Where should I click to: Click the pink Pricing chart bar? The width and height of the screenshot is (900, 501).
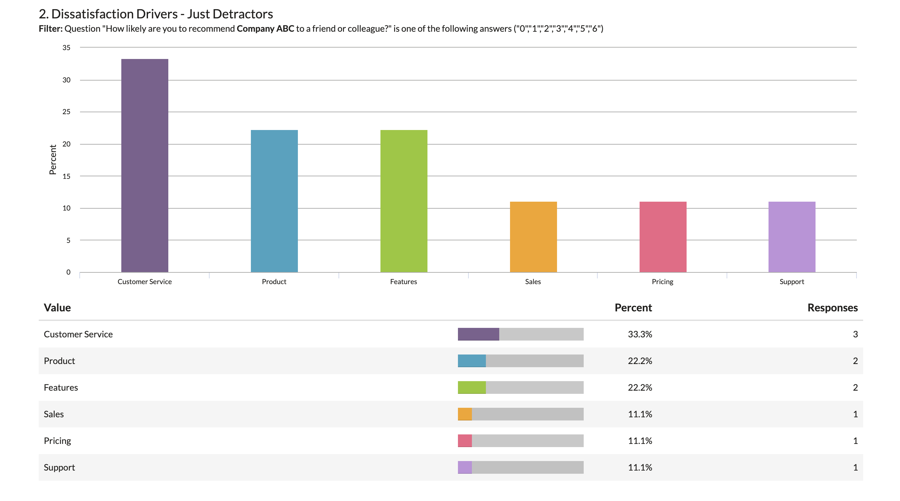(x=663, y=237)
